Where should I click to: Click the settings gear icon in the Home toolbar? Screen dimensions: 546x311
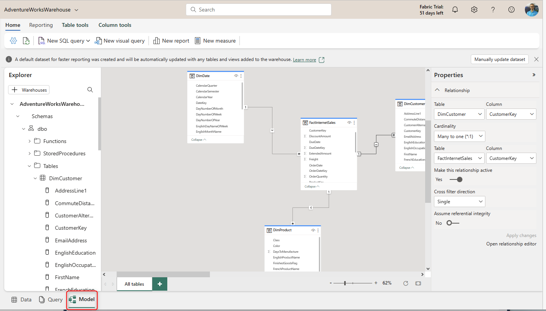coord(13,41)
